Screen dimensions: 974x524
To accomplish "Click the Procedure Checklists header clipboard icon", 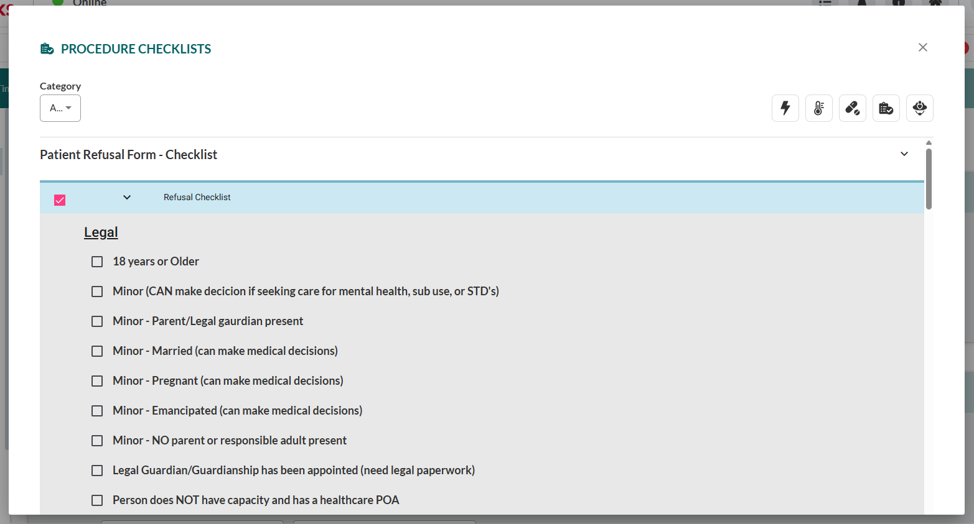I will click(x=47, y=48).
